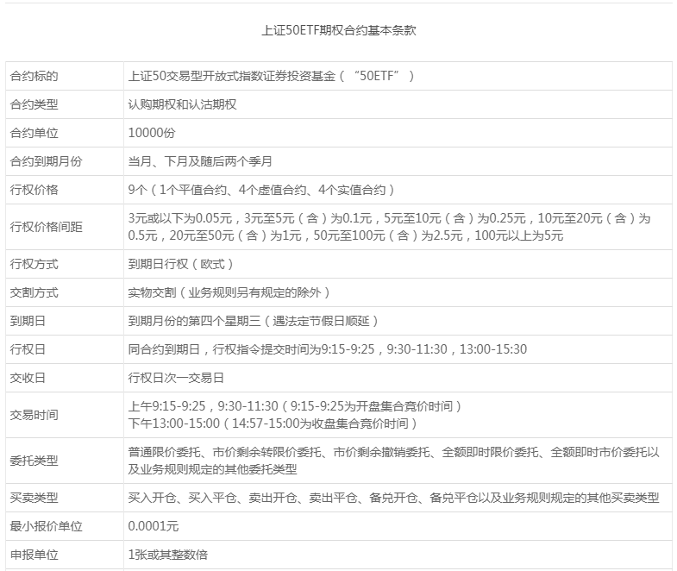
Task: Click the 交易时间 row label
Action: (x=34, y=415)
